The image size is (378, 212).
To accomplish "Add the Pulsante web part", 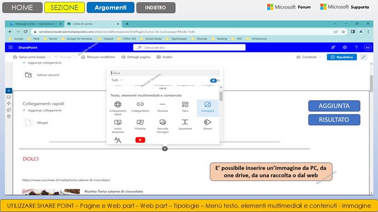I will pyautogui.click(x=140, y=124).
